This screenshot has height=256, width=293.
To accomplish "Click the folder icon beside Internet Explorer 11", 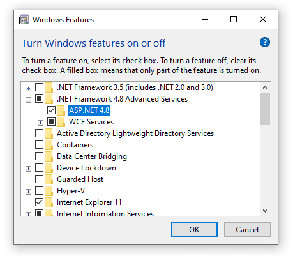I will pyautogui.click(x=49, y=202).
